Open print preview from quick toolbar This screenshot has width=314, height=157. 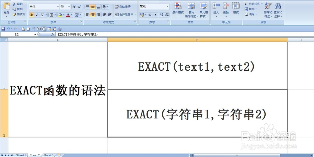[x=24, y=29]
